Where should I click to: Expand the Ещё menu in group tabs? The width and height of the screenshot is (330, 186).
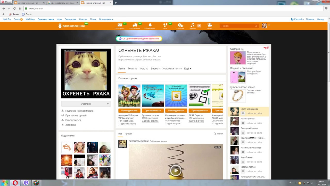(x=188, y=68)
